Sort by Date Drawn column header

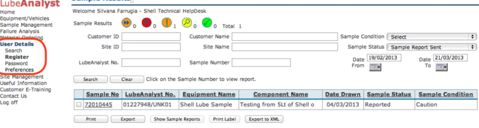point(343,94)
